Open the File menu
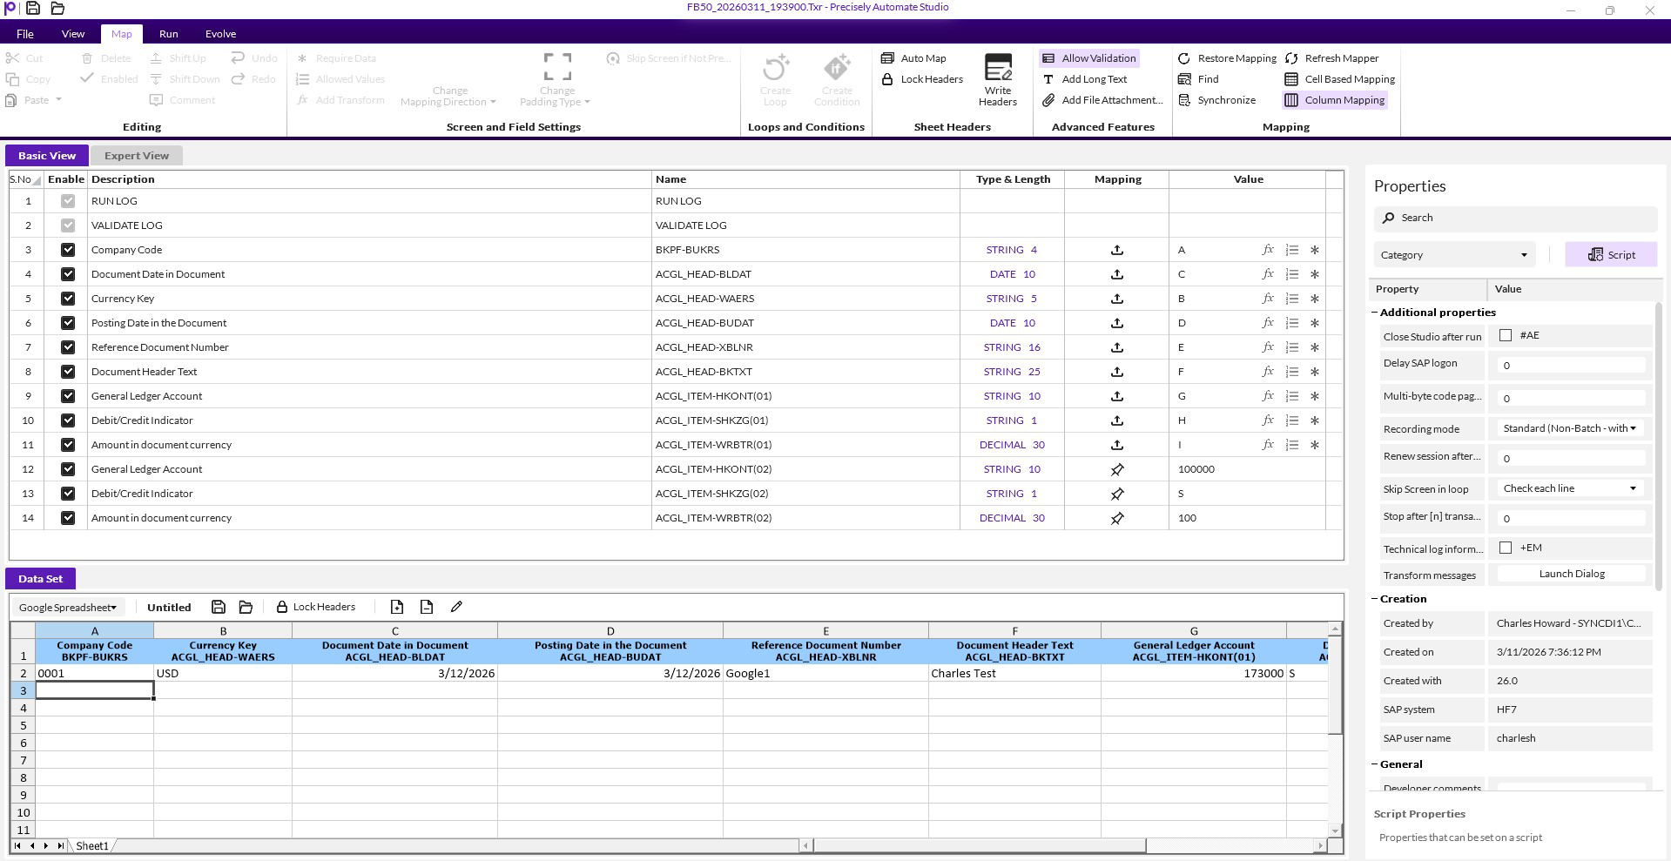 coord(25,34)
